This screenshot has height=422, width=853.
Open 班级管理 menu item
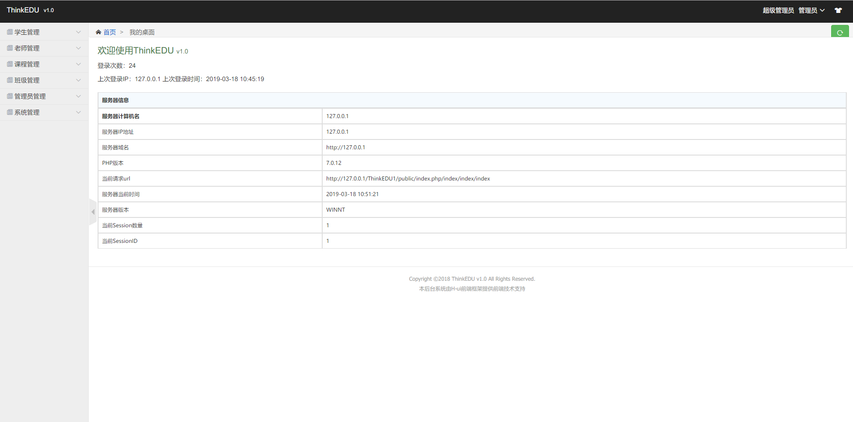pos(44,80)
